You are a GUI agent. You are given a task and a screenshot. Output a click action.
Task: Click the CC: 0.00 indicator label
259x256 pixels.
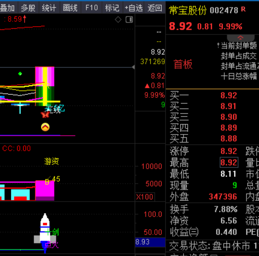16,149
